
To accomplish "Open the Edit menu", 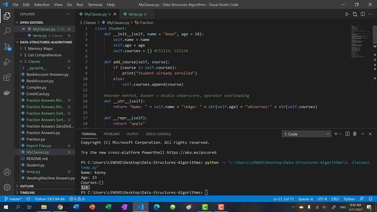I will pyautogui.click(x=26, y=5).
